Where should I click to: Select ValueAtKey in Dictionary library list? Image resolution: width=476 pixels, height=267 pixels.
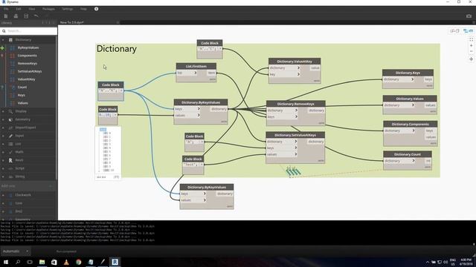pyautogui.click(x=26, y=79)
